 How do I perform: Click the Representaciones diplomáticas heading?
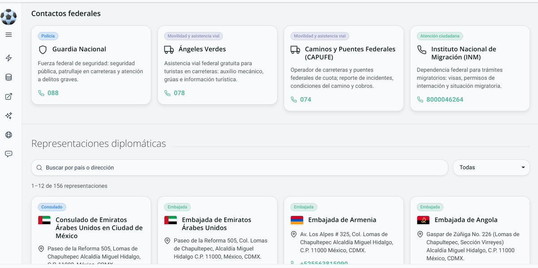click(x=99, y=144)
